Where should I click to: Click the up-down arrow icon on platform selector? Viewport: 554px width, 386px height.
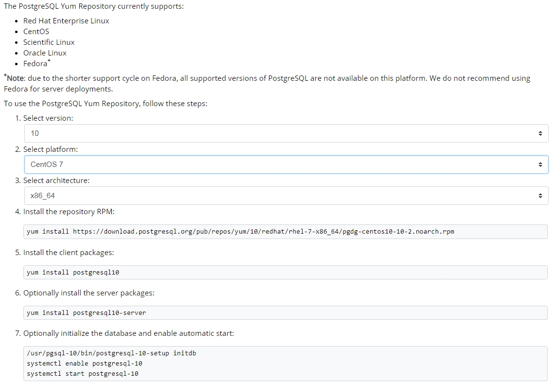540,165
